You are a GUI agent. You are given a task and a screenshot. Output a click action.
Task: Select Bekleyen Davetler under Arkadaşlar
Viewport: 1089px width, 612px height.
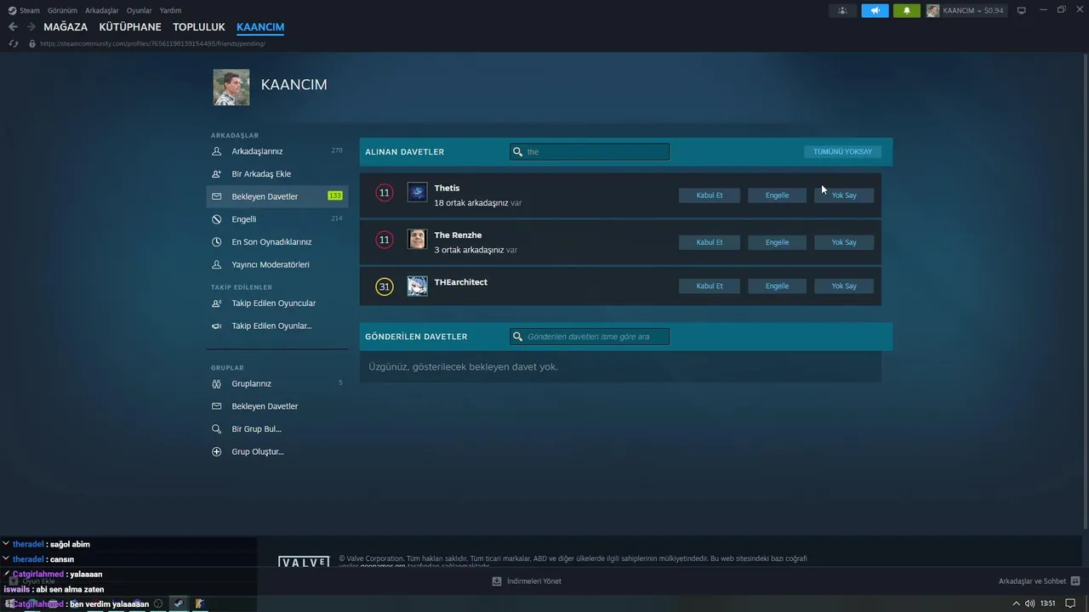(x=277, y=196)
